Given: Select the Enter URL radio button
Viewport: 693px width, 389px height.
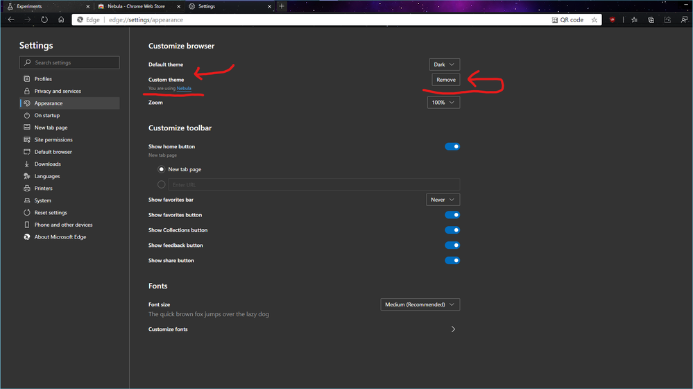Looking at the screenshot, I should [162, 184].
